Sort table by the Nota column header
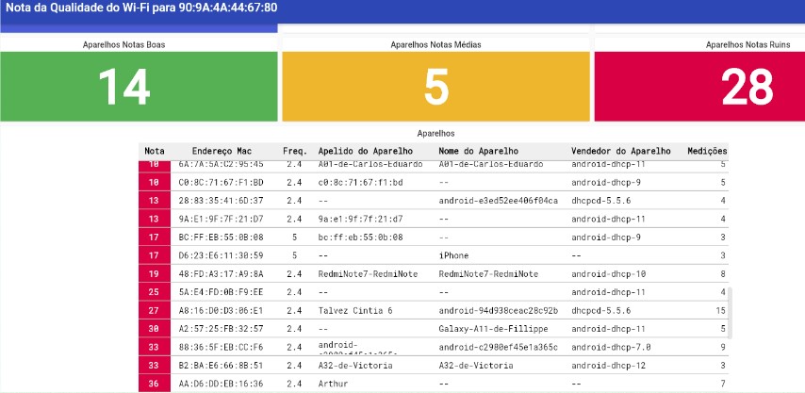Image resolution: width=805 pixels, height=393 pixels. coord(155,151)
